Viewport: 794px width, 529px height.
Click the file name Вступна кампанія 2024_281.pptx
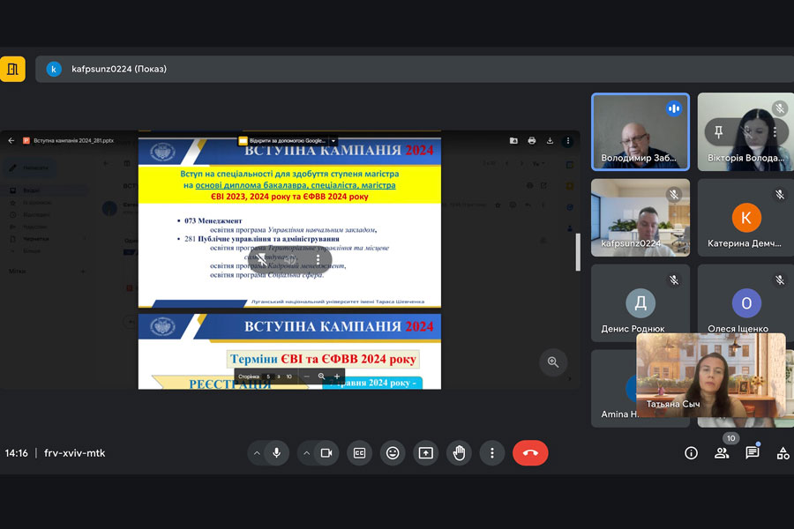coord(74,141)
